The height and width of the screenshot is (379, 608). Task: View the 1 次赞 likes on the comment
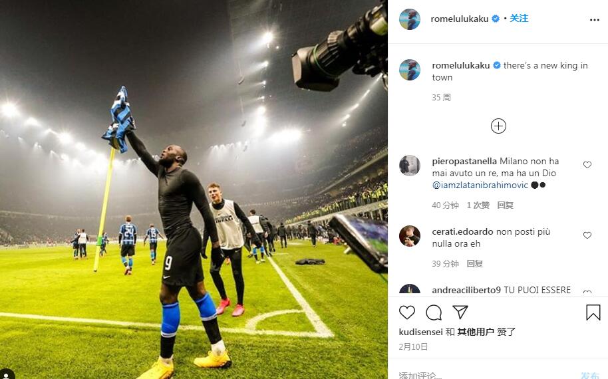(x=478, y=205)
